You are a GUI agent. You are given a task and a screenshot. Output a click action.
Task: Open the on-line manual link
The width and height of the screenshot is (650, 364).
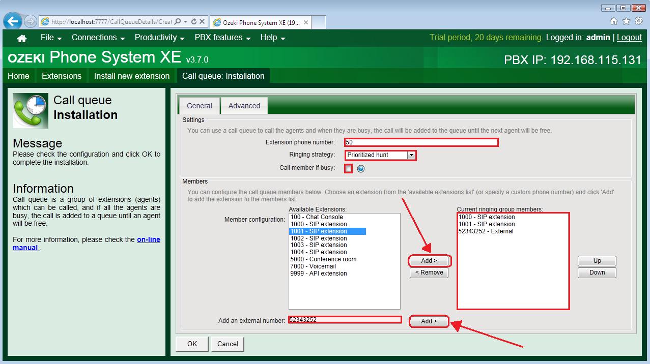pos(149,239)
